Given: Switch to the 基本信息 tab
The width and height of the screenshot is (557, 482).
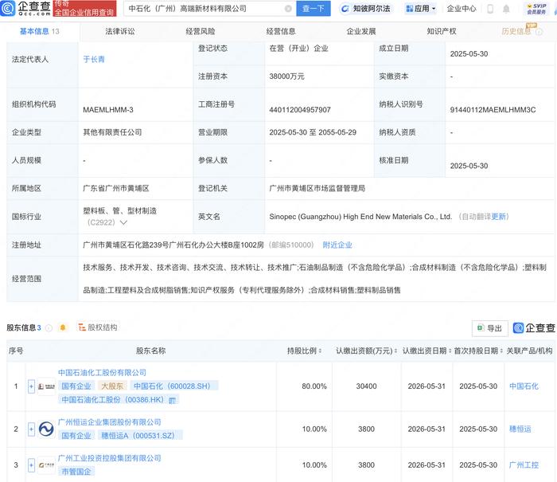Looking at the screenshot, I should (x=40, y=32).
